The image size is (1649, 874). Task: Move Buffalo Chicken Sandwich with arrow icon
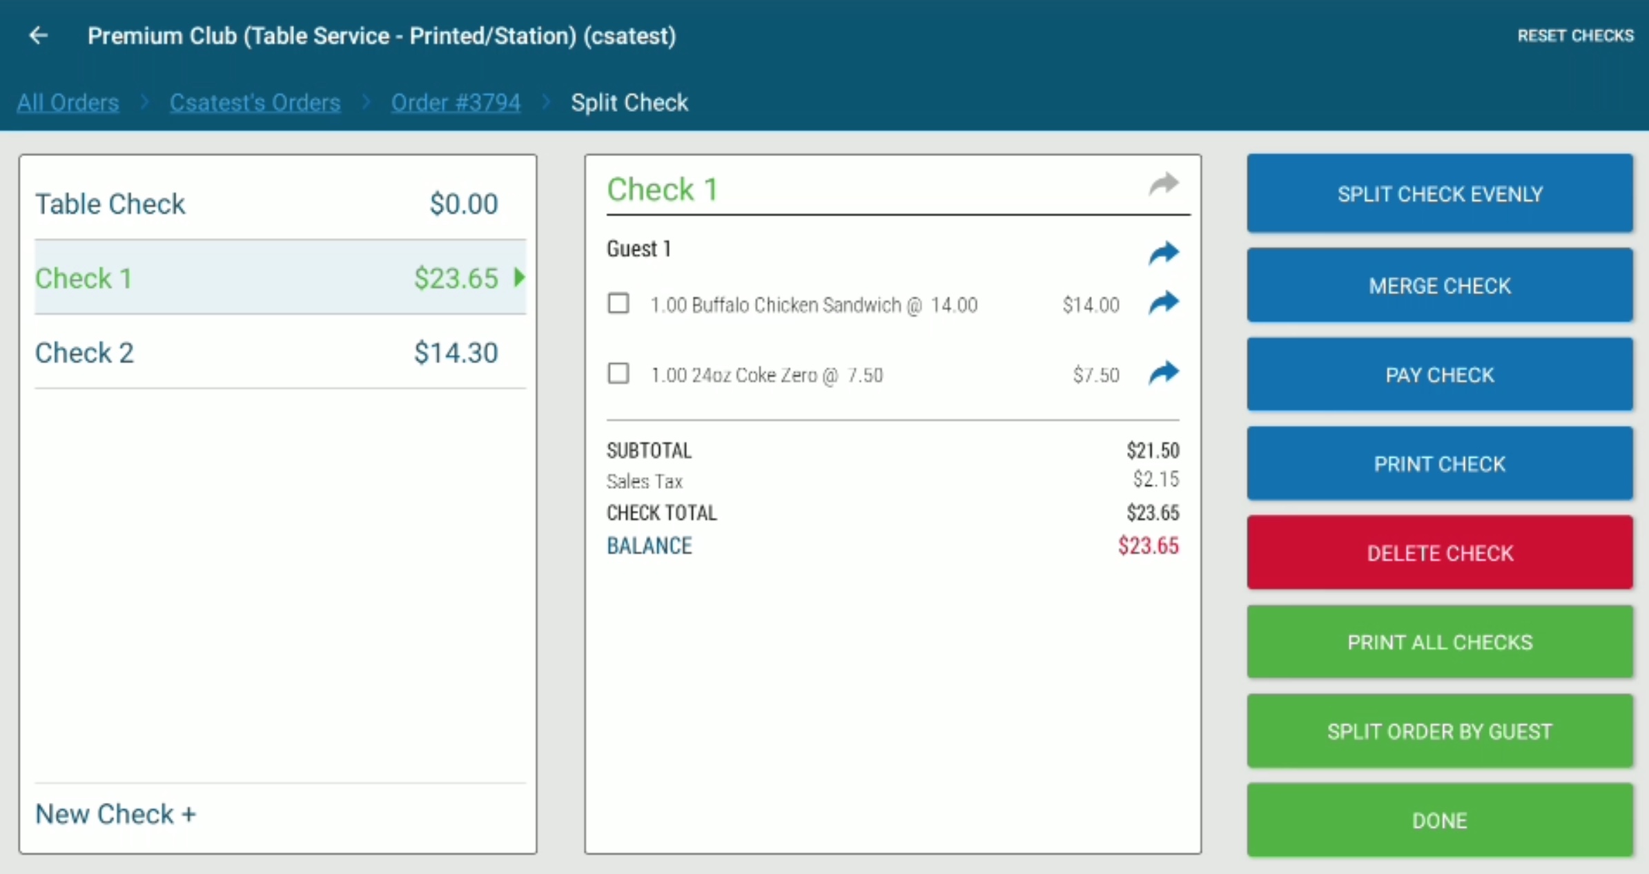1164,302
